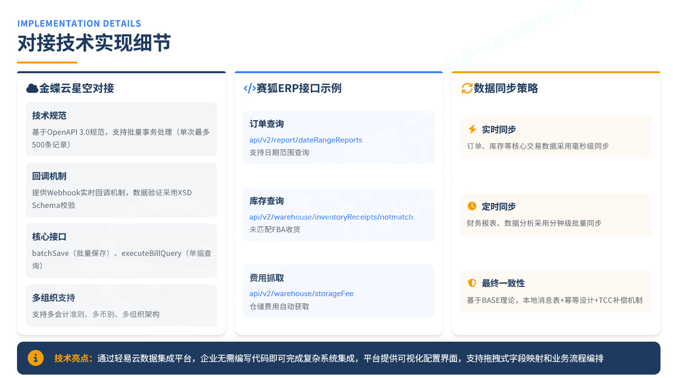Select the 回调机制 card heading
This screenshot has width=677, height=378.
tap(49, 176)
